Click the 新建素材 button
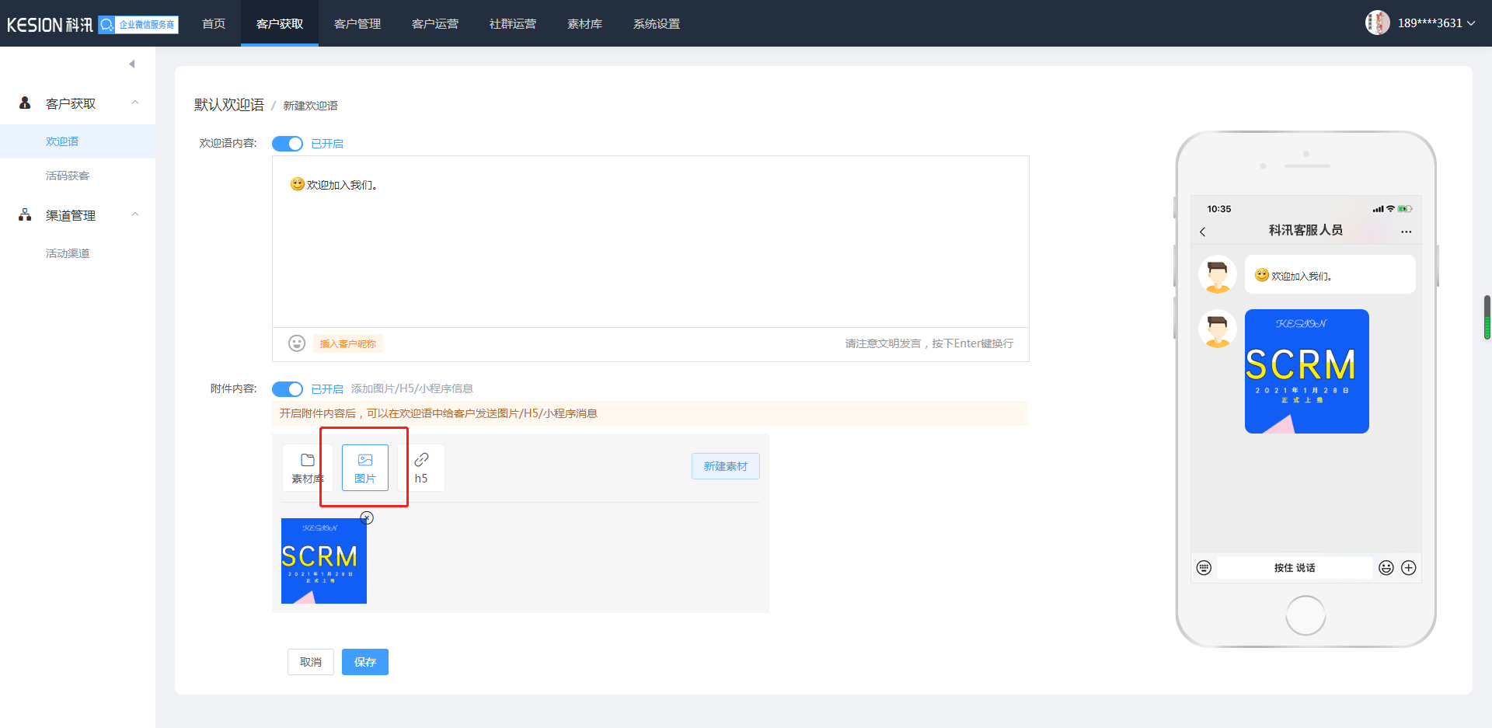Viewport: 1492px width, 728px height. (726, 466)
